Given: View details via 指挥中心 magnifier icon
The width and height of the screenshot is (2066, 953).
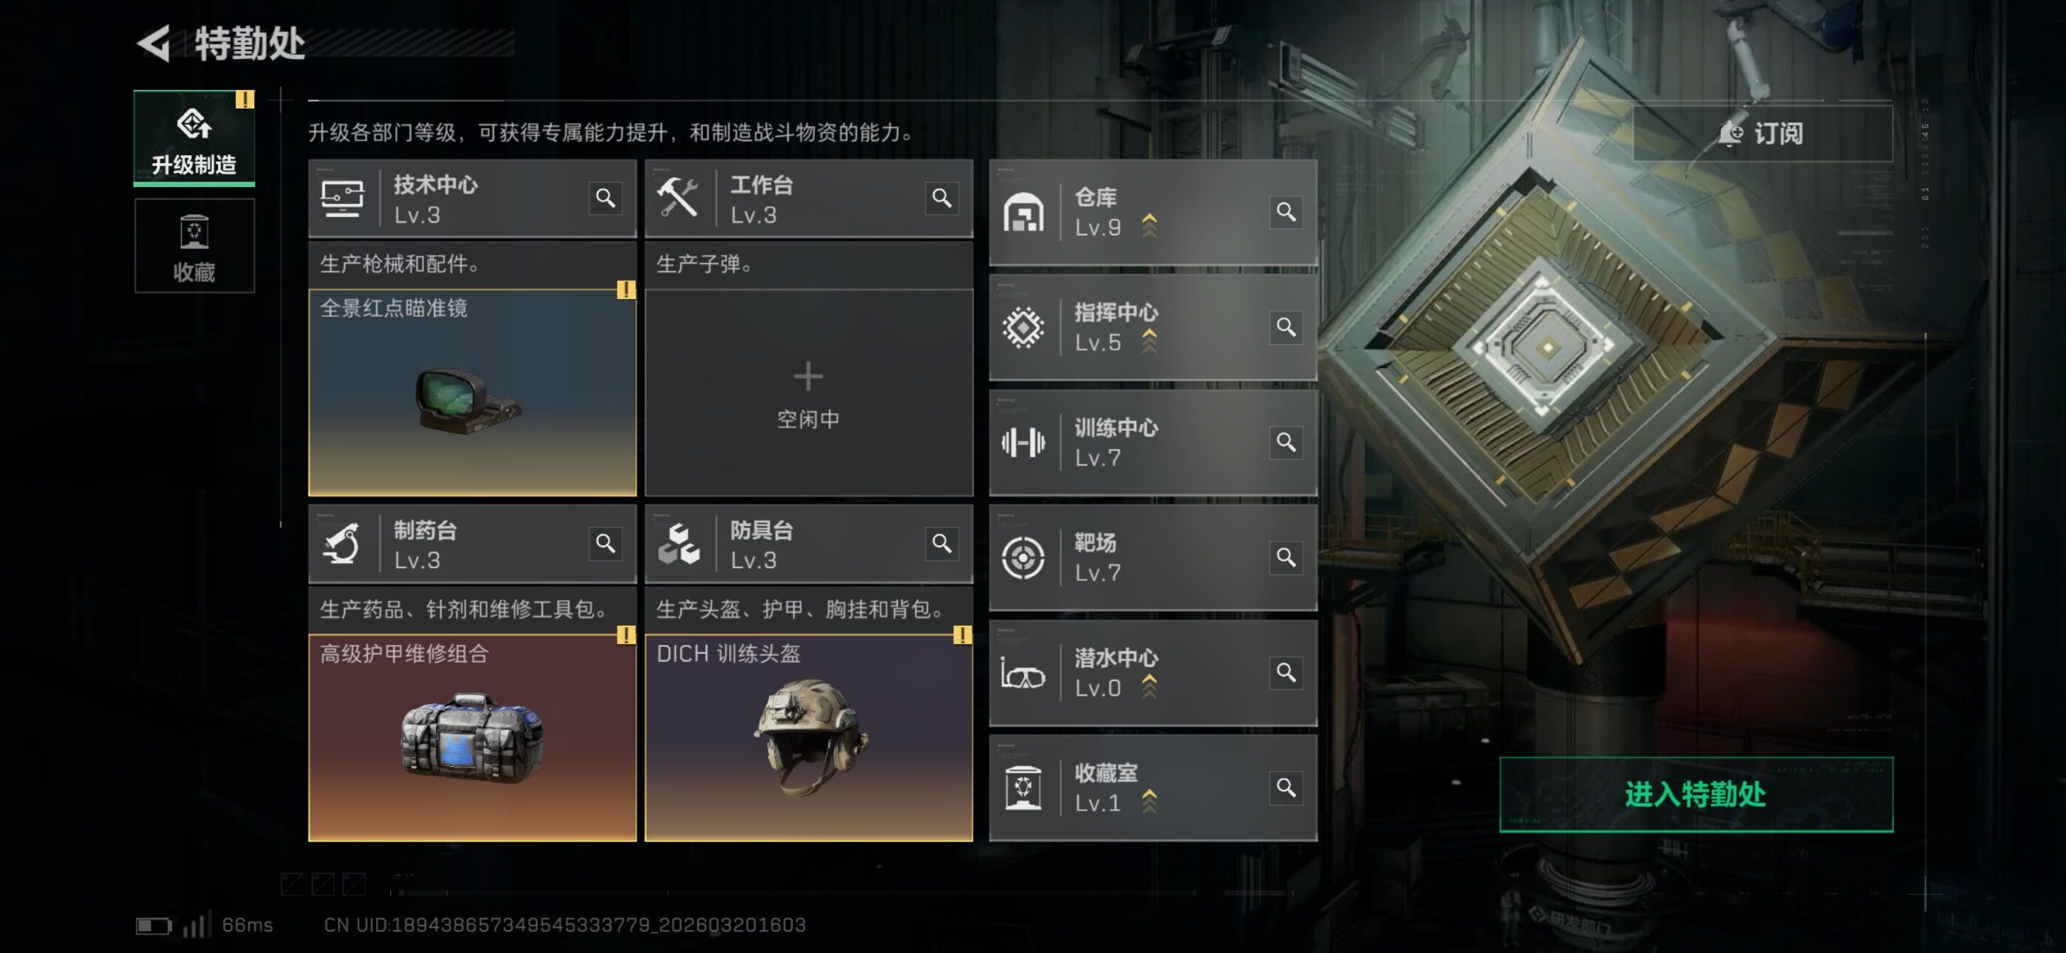Looking at the screenshot, I should coord(1286,327).
